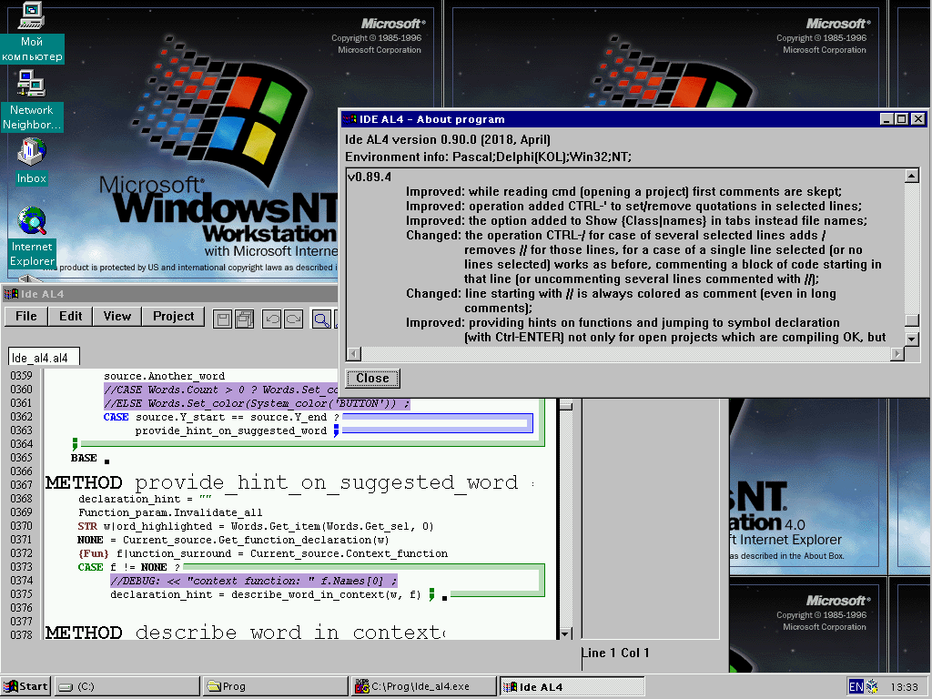Click 'NONE = Current_source.Get_function_declaration(w)' line
Viewport: 932px width, 699px height.
pyautogui.click(x=233, y=540)
